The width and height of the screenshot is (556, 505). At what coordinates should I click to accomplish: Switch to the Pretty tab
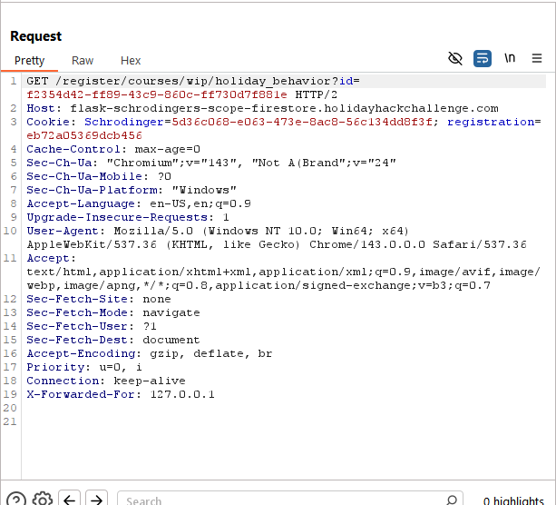point(29,61)
